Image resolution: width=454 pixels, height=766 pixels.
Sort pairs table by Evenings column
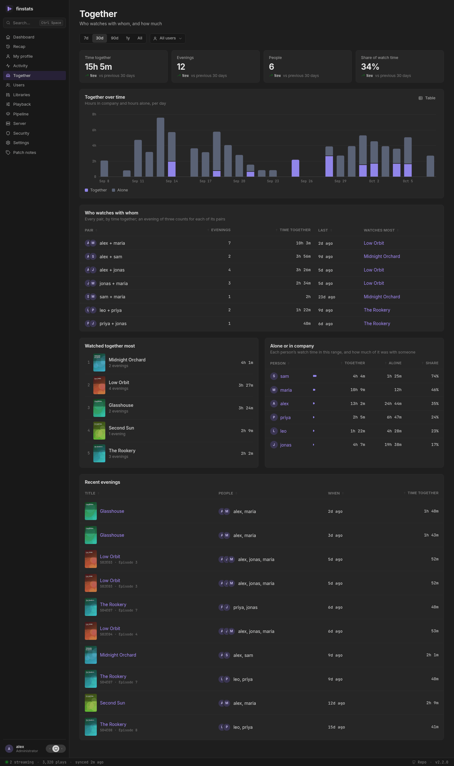tap(219, 230)
